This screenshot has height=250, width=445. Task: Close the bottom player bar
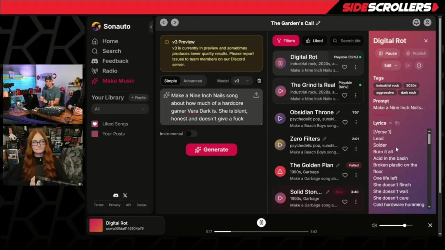pyautogui.click(x=430, y=225)
